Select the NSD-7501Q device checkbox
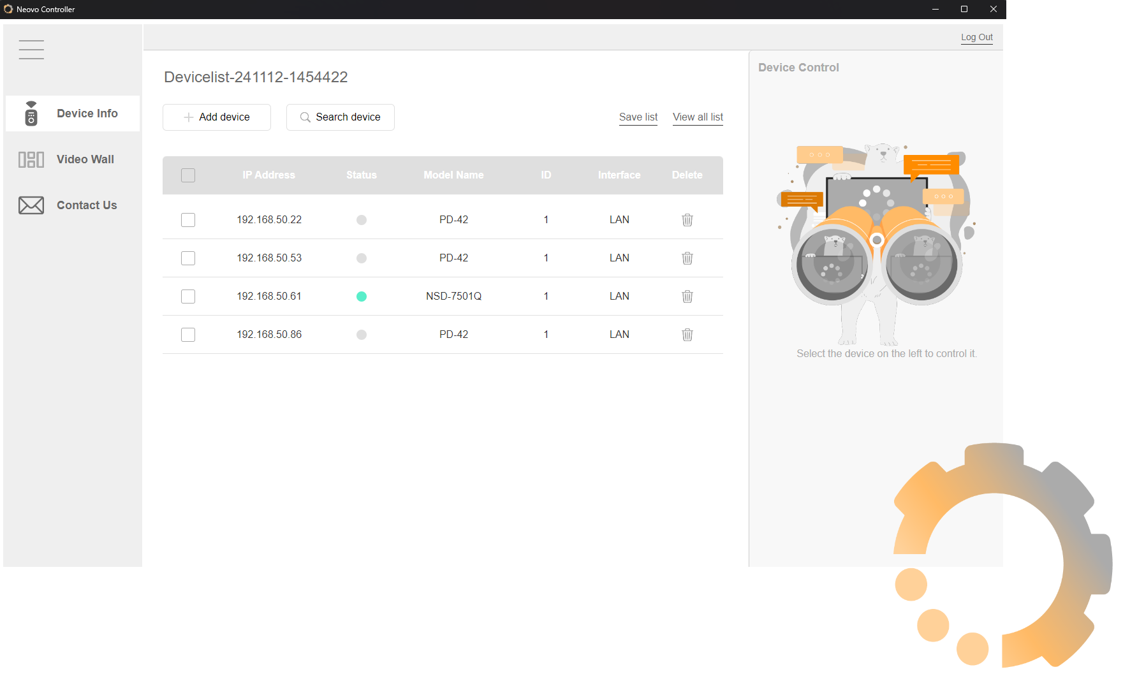Screen dimensions: 1123x681 click(188, 297)
